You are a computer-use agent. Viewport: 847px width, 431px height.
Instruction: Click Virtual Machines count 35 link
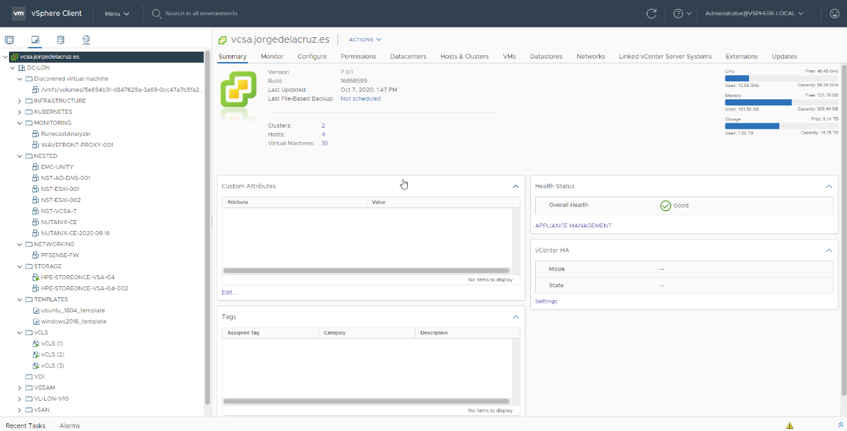point(324,143)
